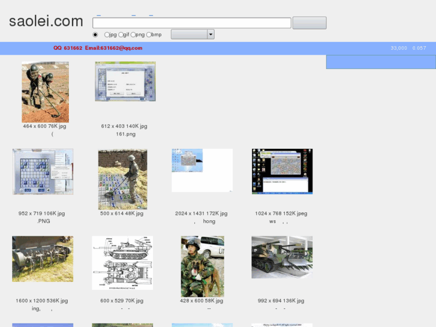The width and height of the screenshot is (436, 327).
Task: Open the 2024 x 1431 desktop screenshot thumbnail
Action: click(202, 170)
